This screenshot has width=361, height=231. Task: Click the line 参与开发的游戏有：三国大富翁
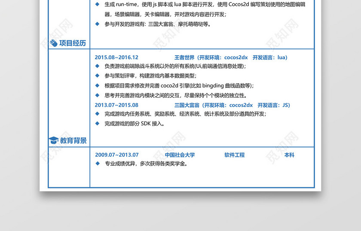click(x=158, y=24)
